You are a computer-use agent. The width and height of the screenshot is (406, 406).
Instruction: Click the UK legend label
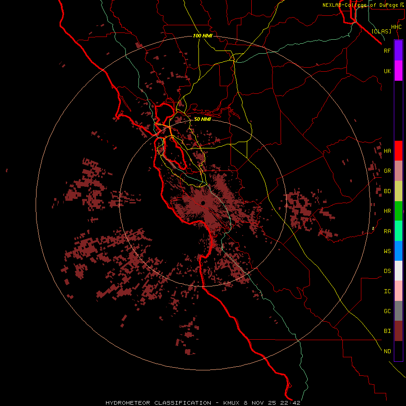(x=387, y=71)
